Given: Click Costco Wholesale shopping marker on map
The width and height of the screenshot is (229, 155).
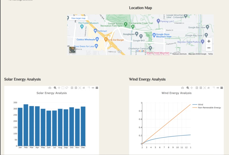Looking at the screenshot, I should tap(97, 39).
